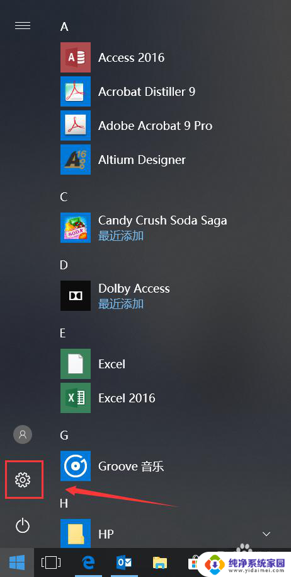The image size is (291, 577).
Task: Launch Microsoft Edge from taskbar
Action: point(88,562)
